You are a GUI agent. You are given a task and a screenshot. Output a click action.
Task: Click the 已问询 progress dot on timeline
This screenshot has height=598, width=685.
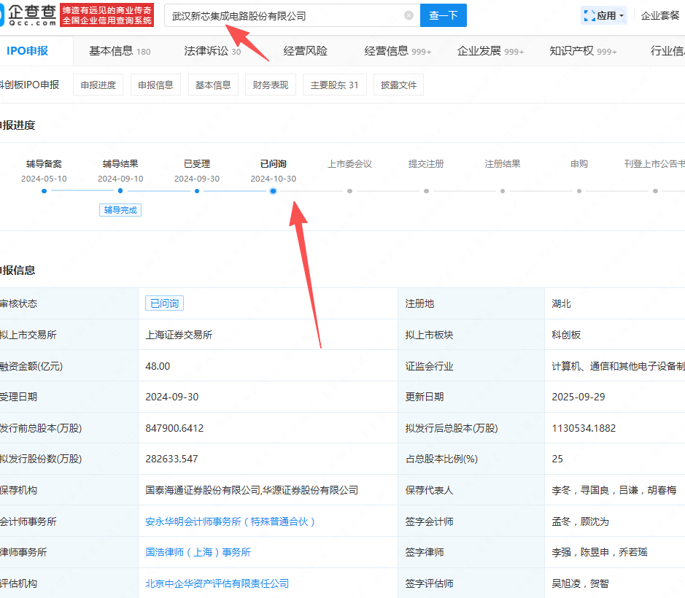coord(273,191)
